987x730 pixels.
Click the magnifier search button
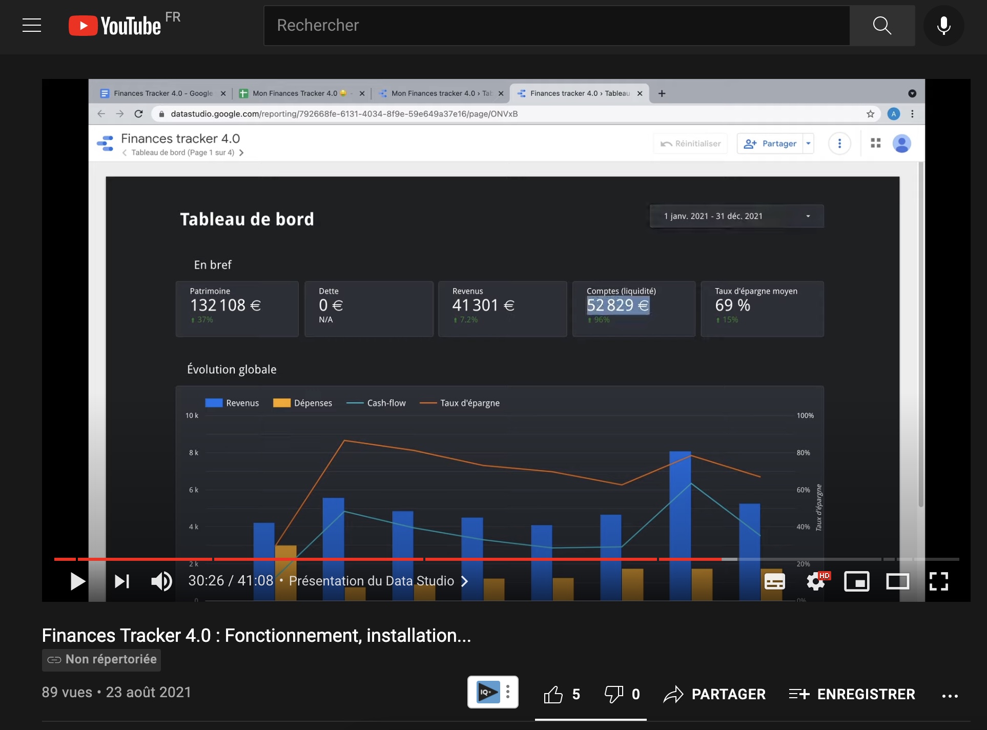(x=882, y=25)
